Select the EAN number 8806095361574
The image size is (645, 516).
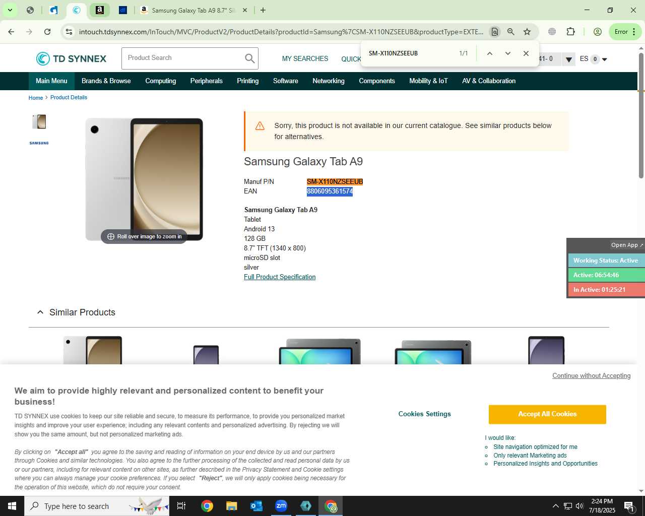(x=330, y=191)
